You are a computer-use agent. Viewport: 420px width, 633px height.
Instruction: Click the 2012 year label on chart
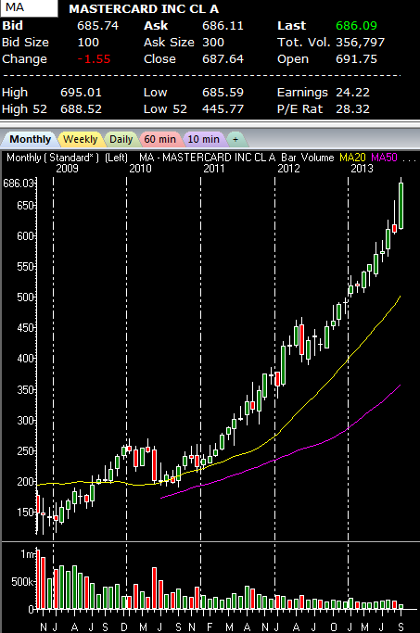click(288, 169)
